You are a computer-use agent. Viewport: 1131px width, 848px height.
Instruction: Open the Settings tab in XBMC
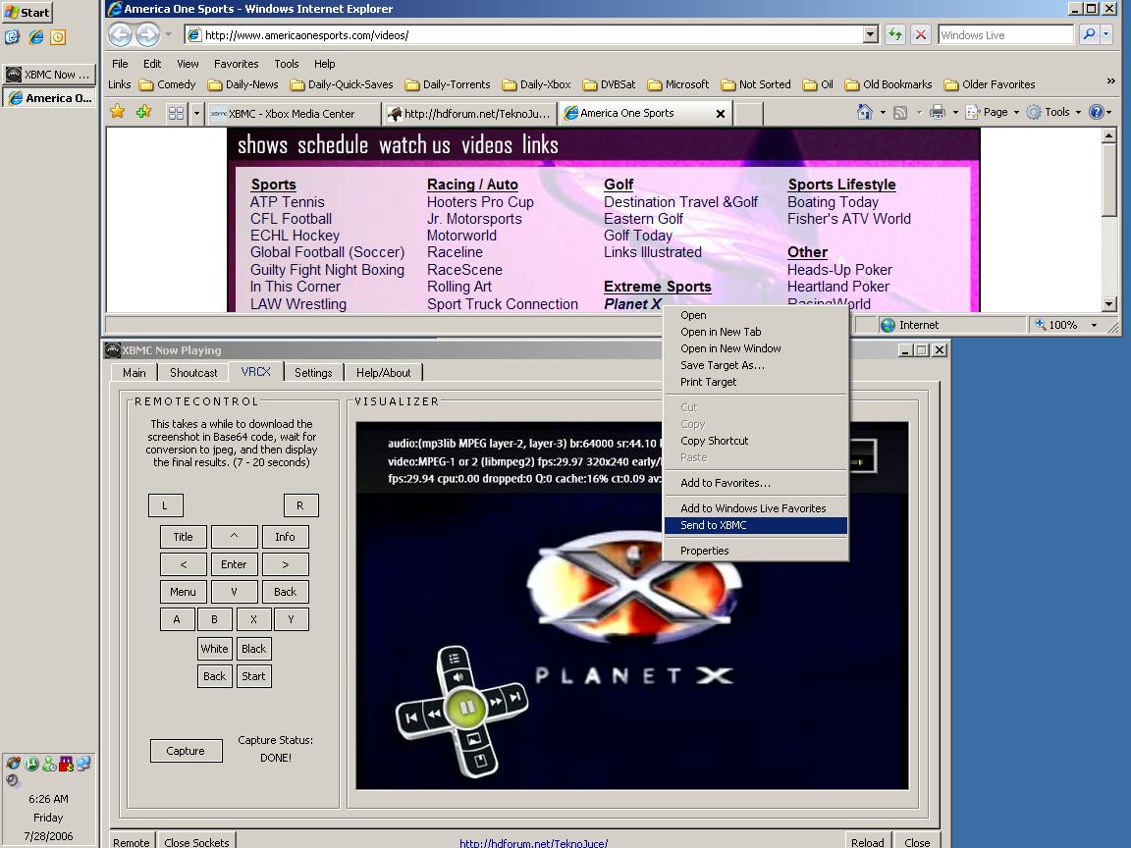(x=313, y=373)
